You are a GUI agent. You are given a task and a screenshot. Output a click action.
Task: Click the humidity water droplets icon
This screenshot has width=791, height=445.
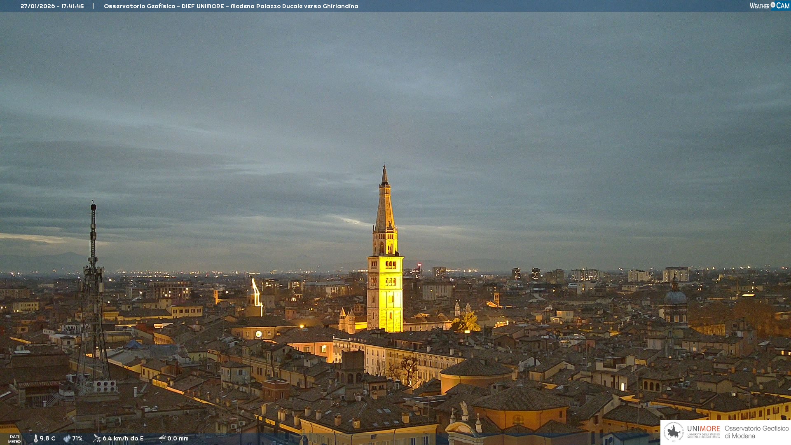click(67, 438)
